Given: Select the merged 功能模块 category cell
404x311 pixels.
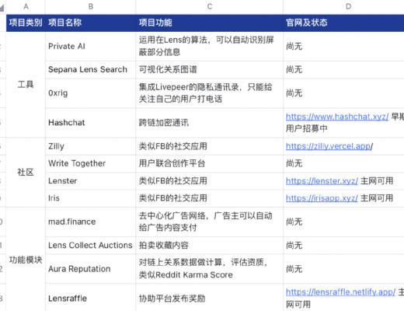Looking at the screenshot, I should pos(26,260).
